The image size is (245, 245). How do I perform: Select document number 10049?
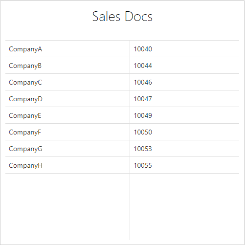[x=143, y=115]
